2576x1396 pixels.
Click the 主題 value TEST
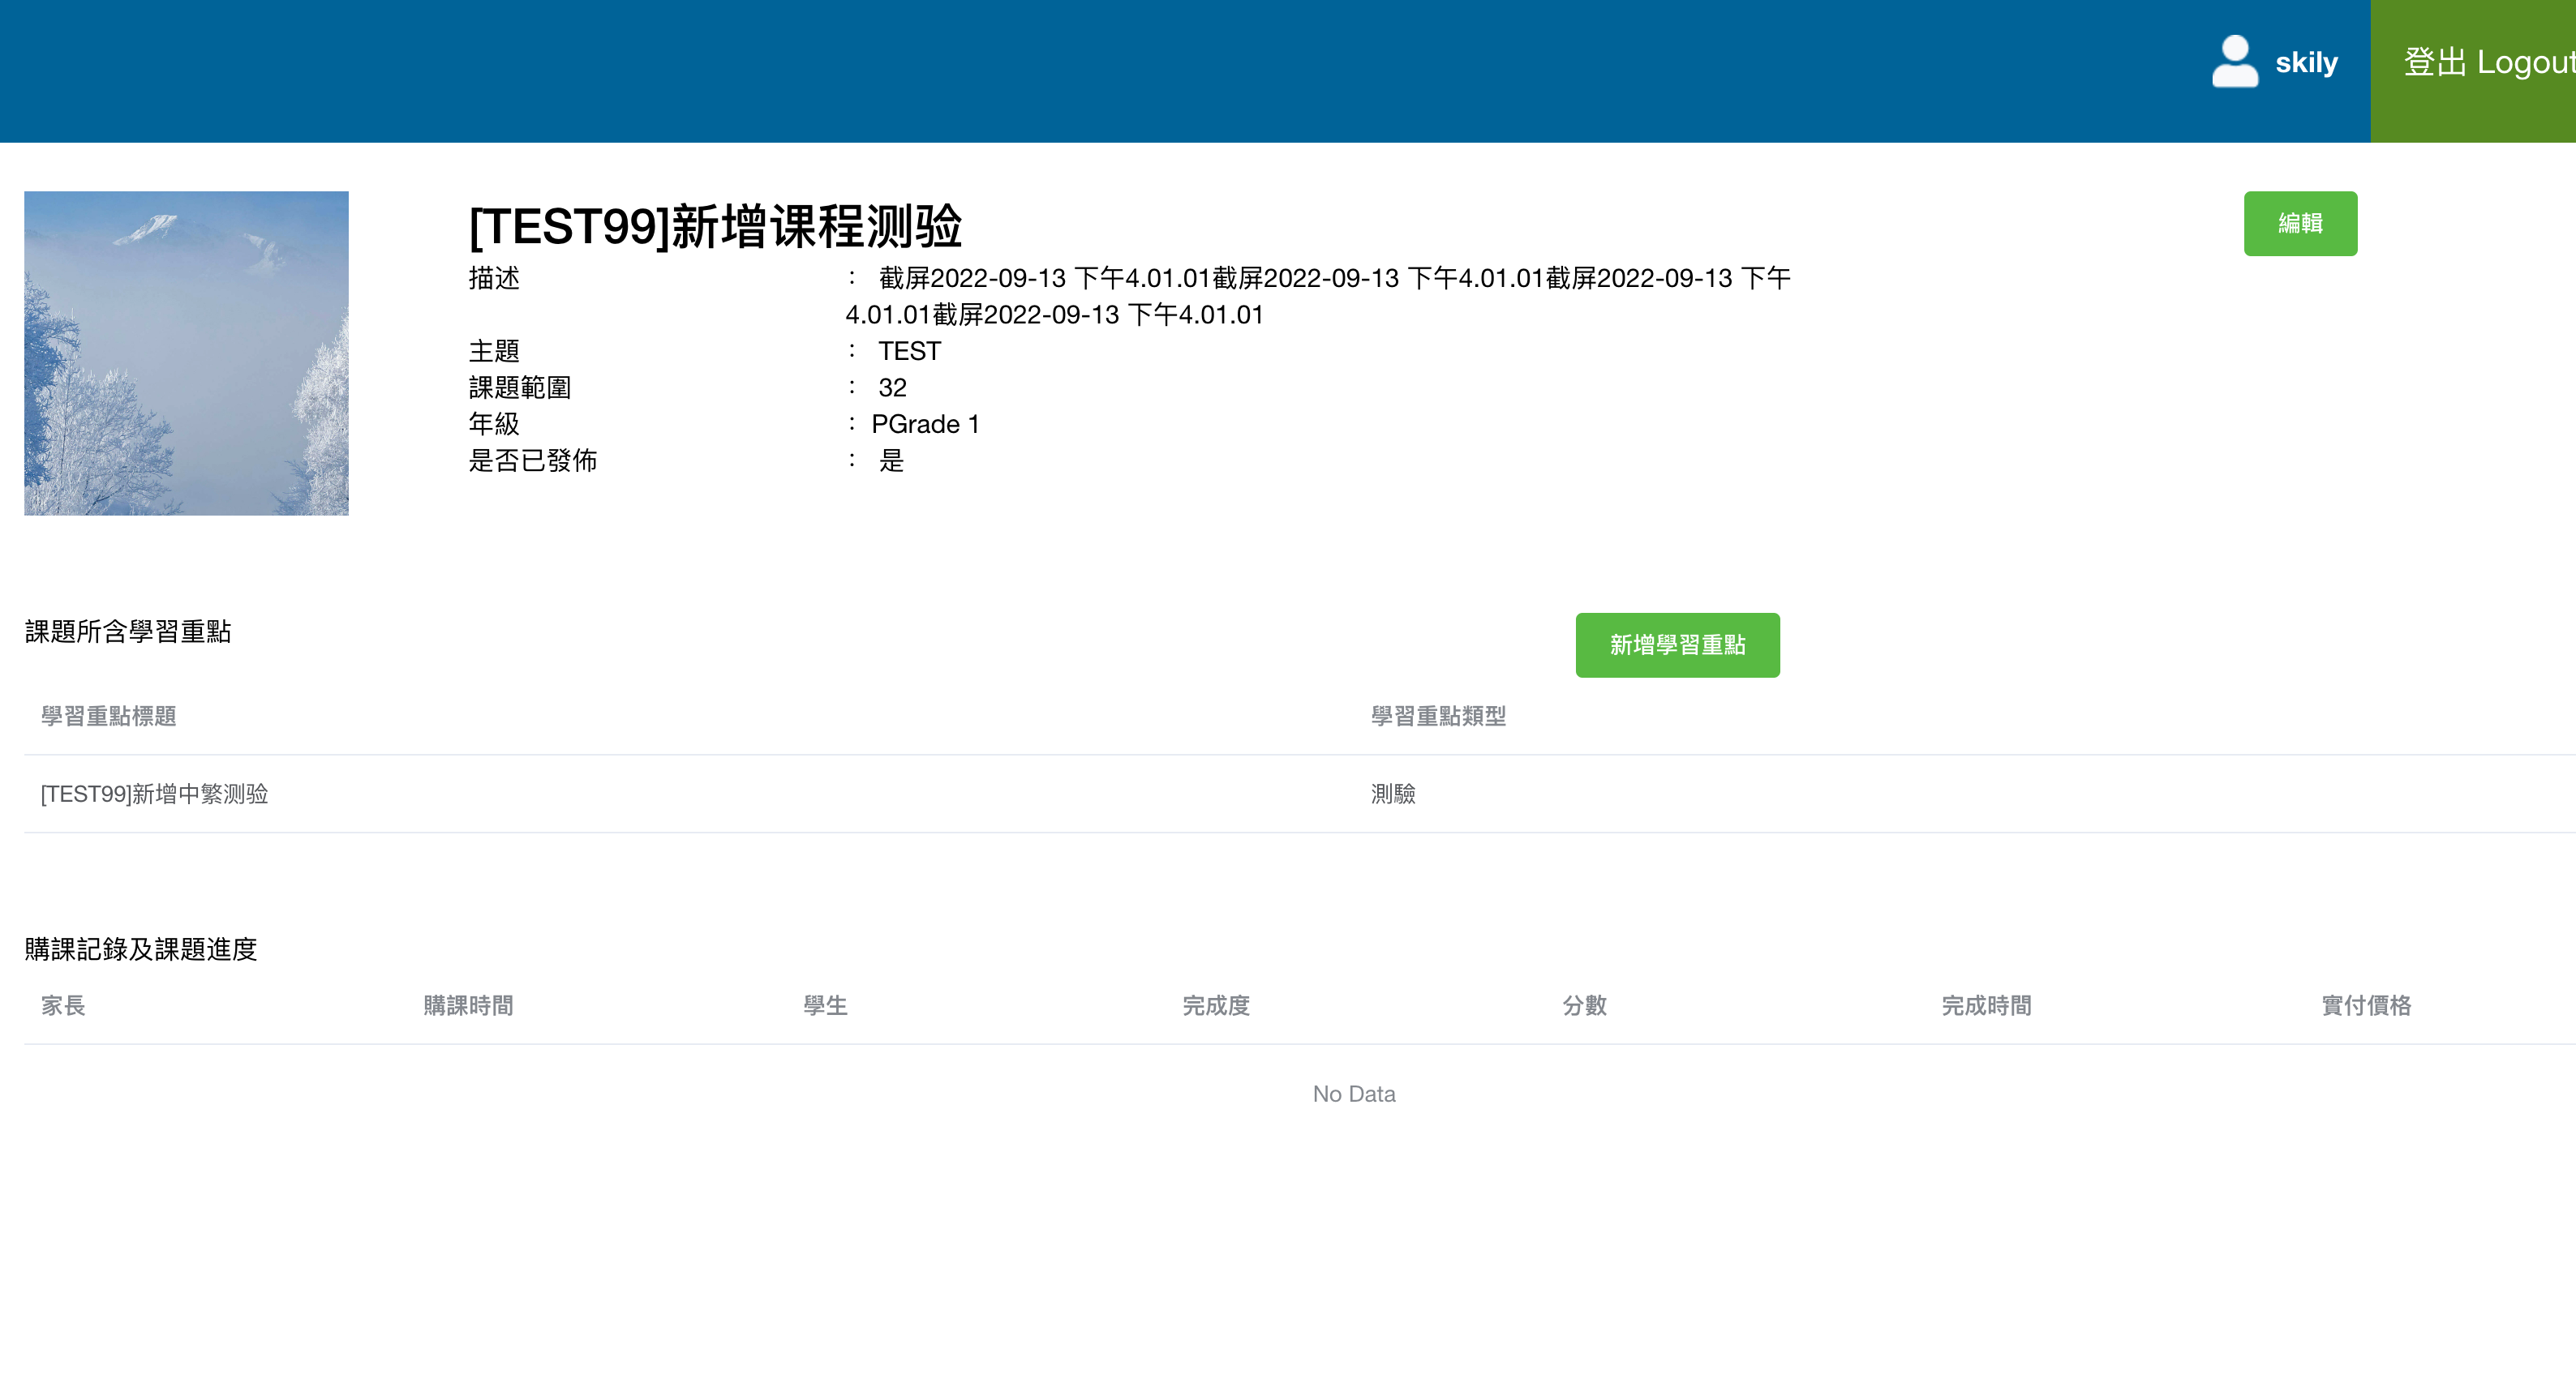[909, 351]
